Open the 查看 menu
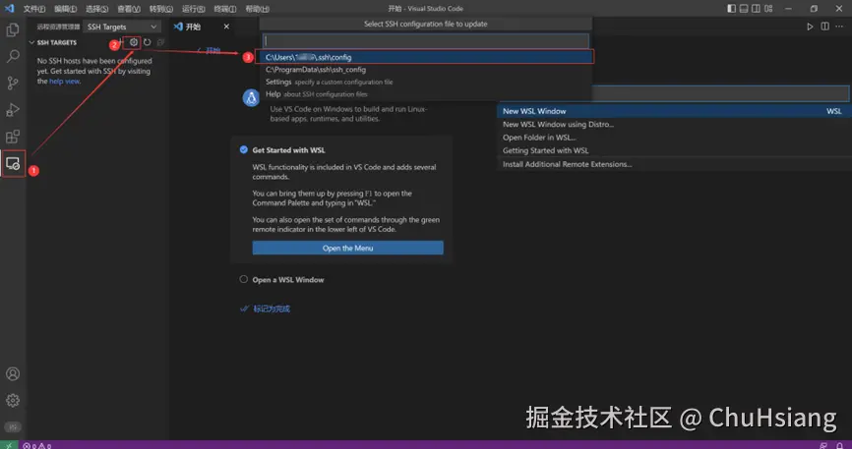Image resolution: width=852 pixels, height=449 pixels. (129, 9)
